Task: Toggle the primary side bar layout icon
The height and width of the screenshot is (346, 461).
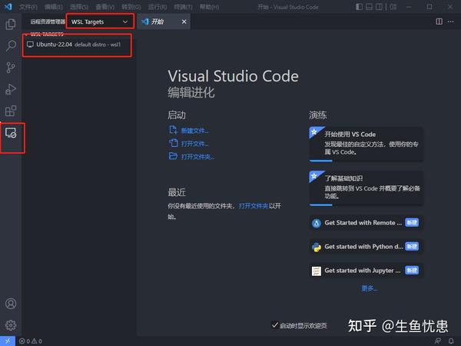Action: tap(359, 7)
